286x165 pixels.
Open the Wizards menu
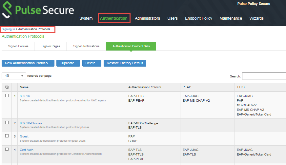256,18
